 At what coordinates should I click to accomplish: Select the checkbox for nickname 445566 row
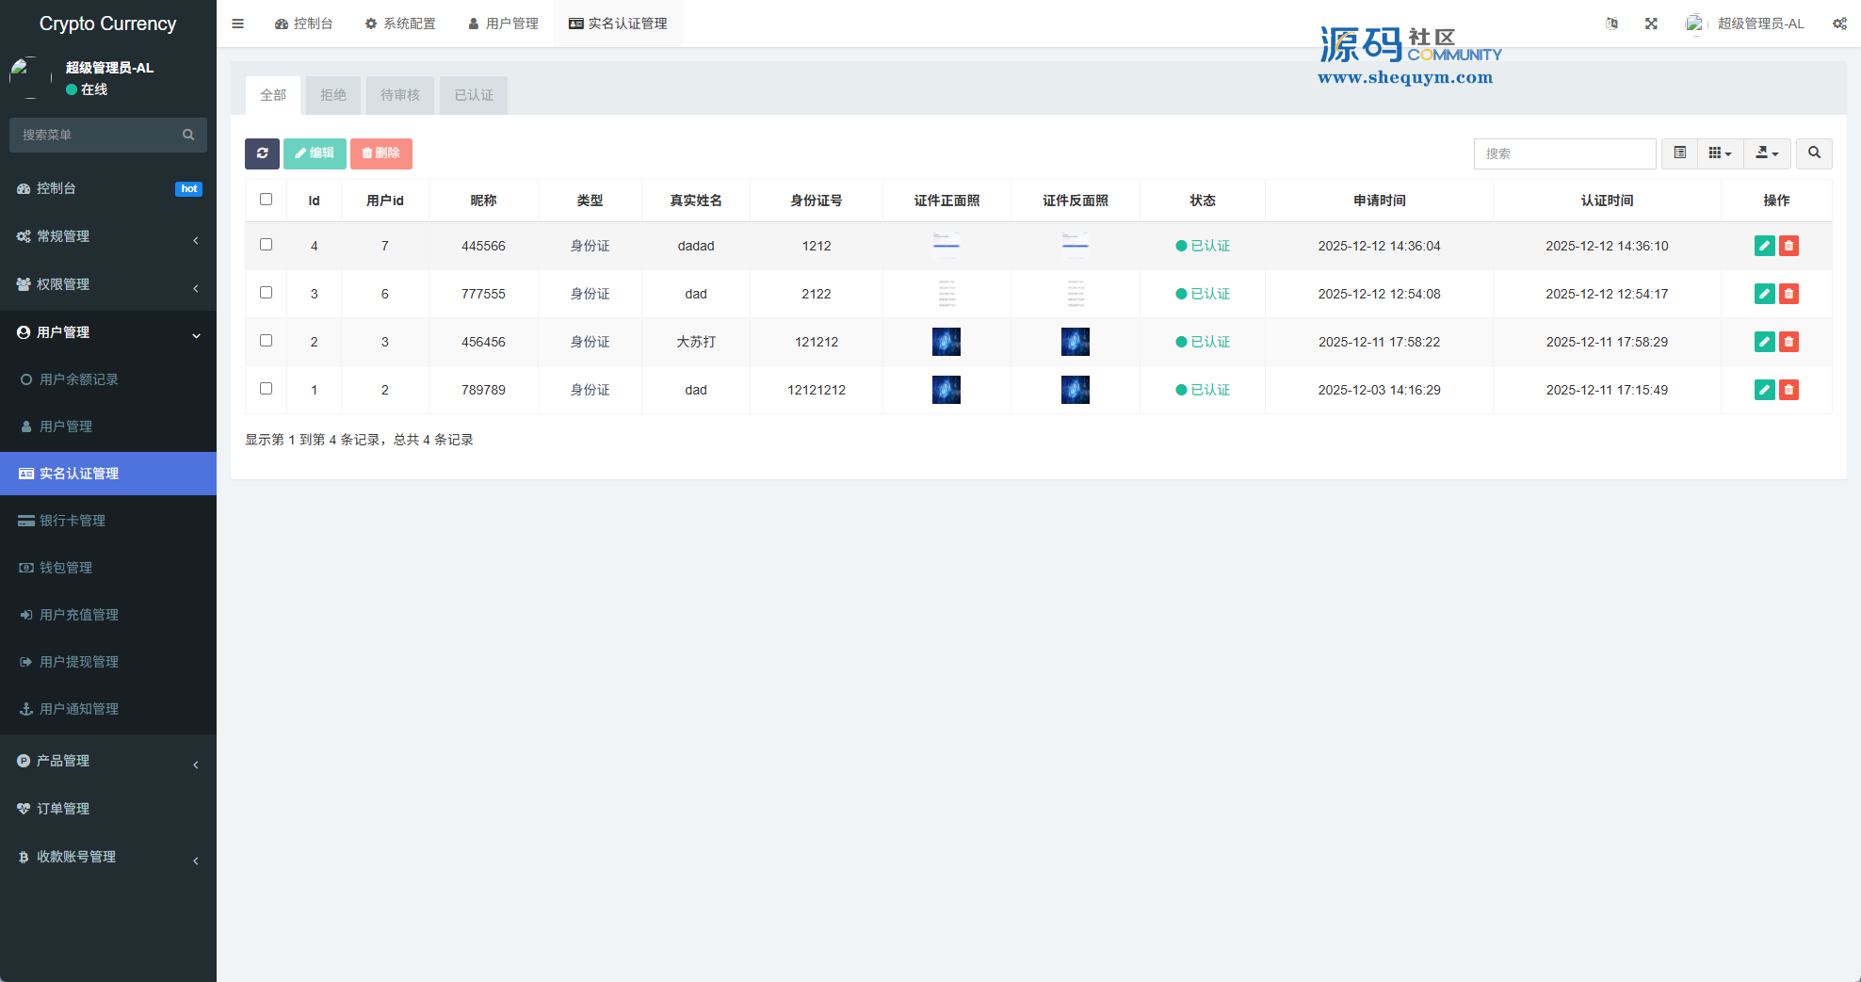[266, 245]
